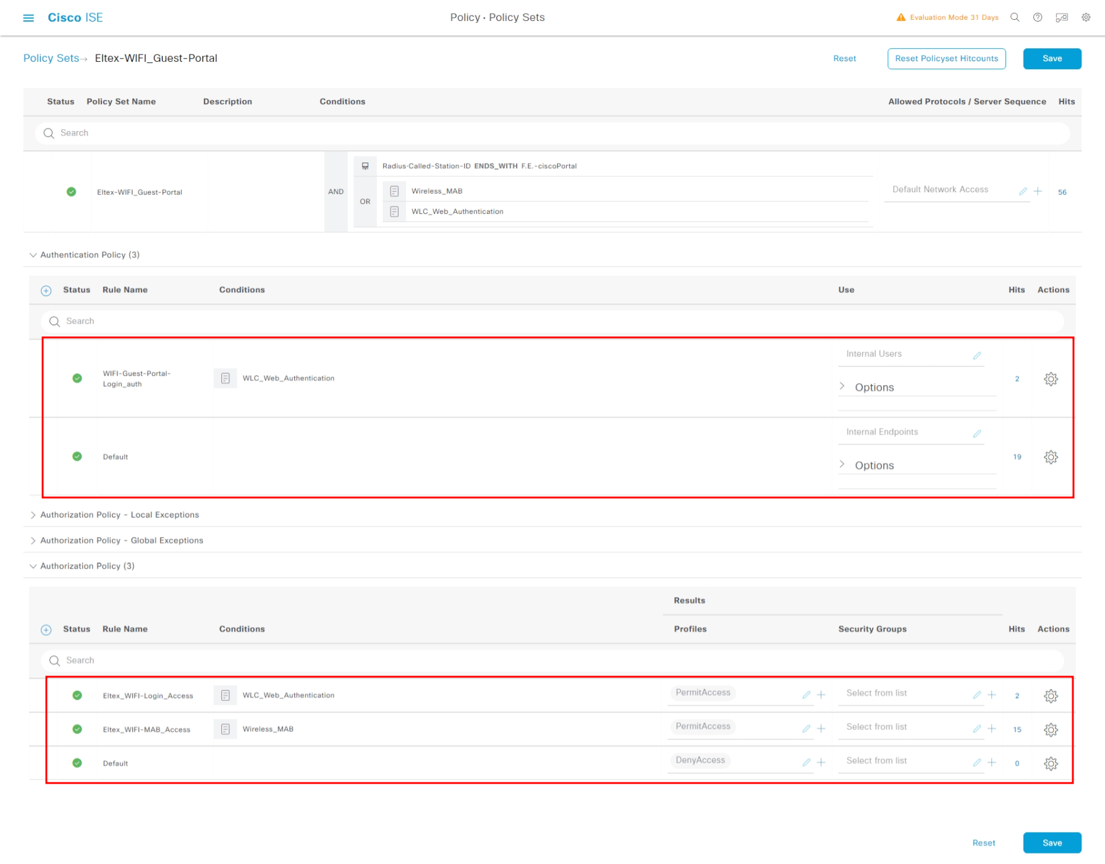1105x864 pixels.
Task: Focus the policy set Search field
Action: [x=552, y=133]
